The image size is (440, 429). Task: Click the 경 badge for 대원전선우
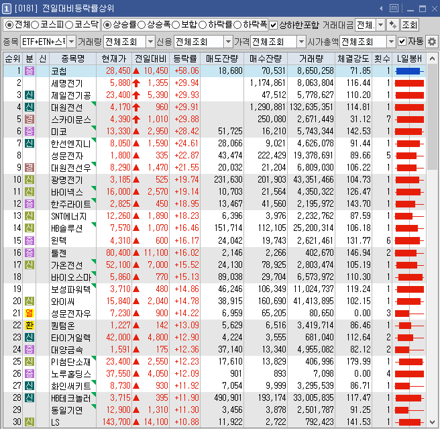tap(30, 167)
